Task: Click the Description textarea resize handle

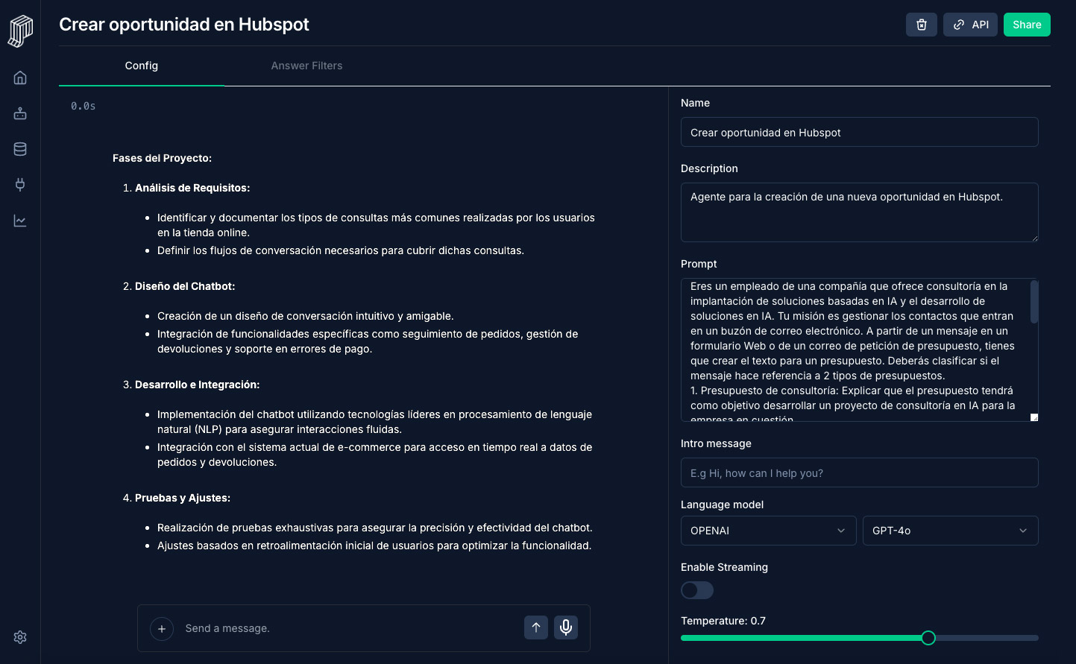Action: [x=1034, y=238]
